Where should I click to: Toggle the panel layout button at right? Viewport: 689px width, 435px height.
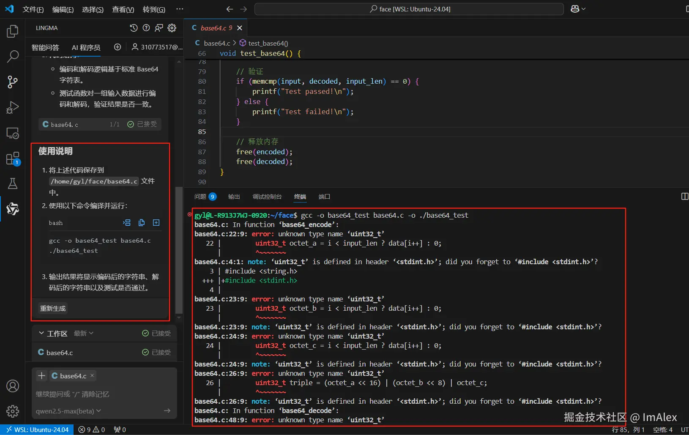tap(685, 197)
